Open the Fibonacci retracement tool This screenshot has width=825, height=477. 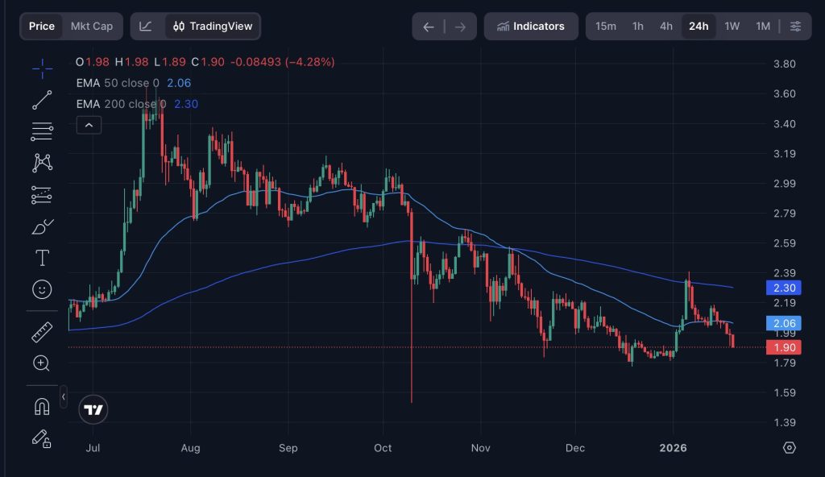[x=42, y=131]
